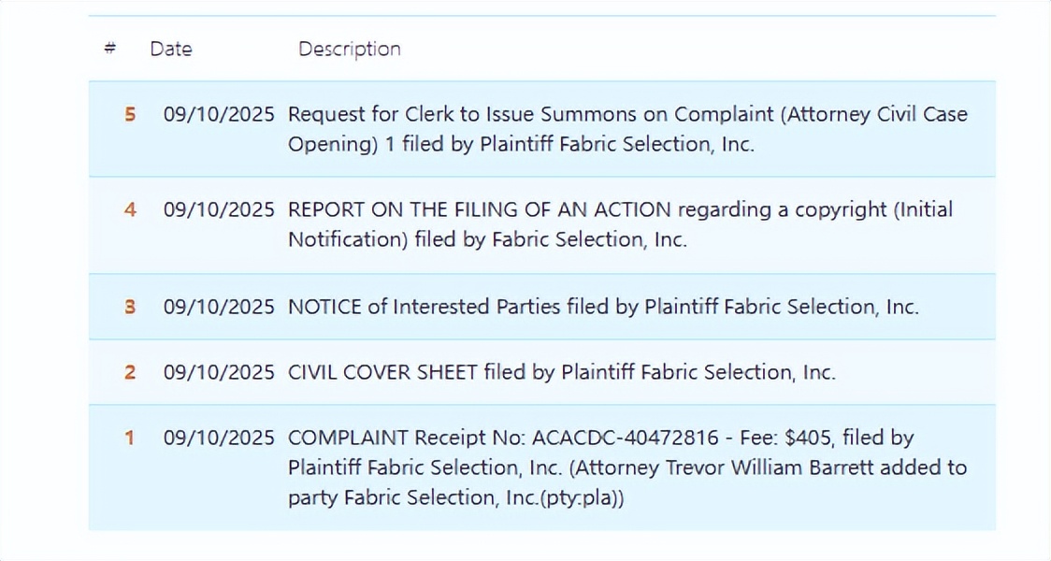This screenshot has height=561, width=1051.
Task: Click the date of the copyright report entry
Action: click(219, 209)
